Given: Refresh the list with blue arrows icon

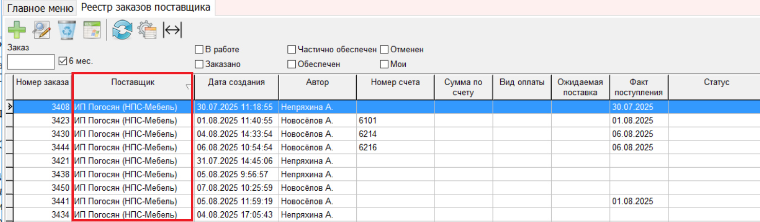Looking at the screenshot, I should 122,30.
